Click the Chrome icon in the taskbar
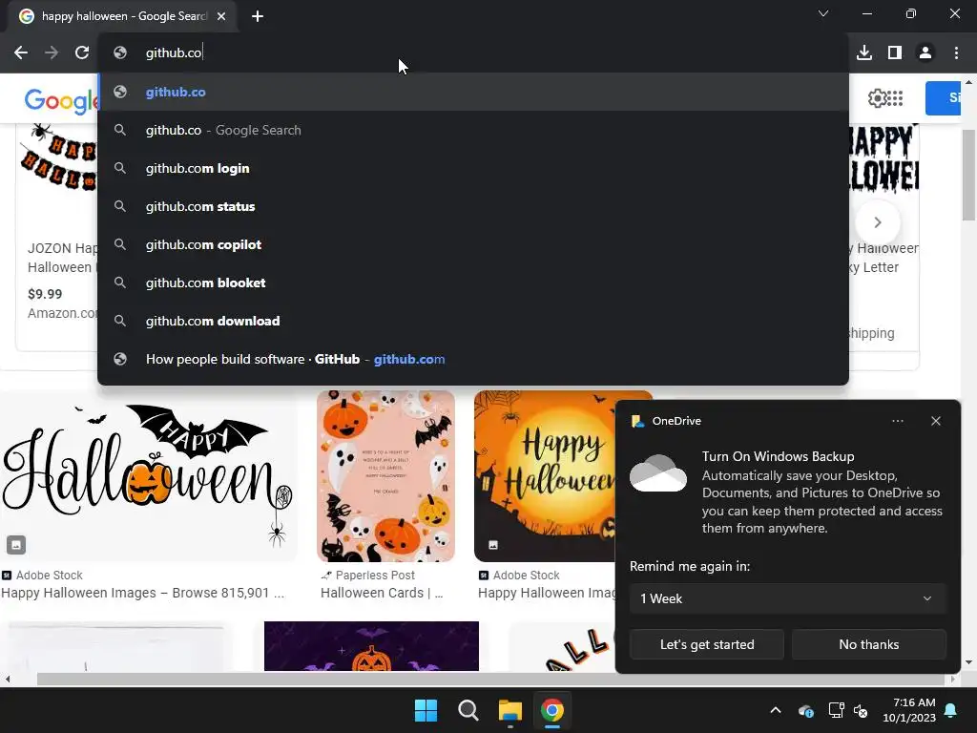The width and height of the screenshot is (977, 733). 552,710
